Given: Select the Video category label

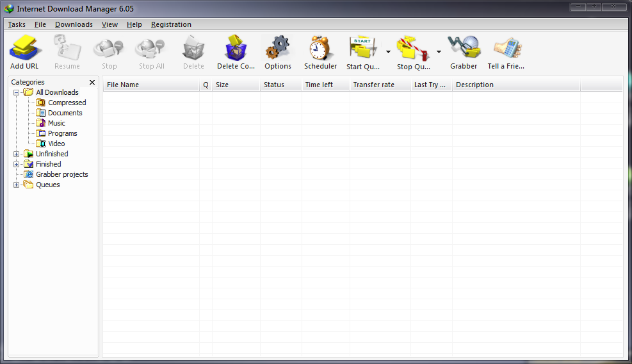Looking at the screenshot, I should (x=56, y=144).
